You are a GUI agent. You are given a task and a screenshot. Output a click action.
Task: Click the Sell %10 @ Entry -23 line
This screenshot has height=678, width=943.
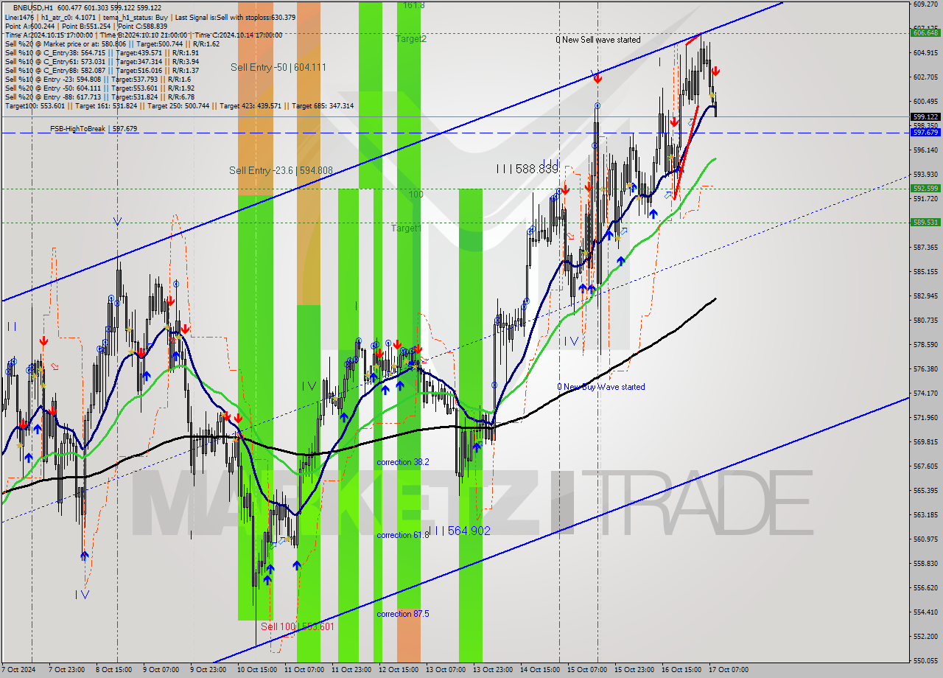98,79
